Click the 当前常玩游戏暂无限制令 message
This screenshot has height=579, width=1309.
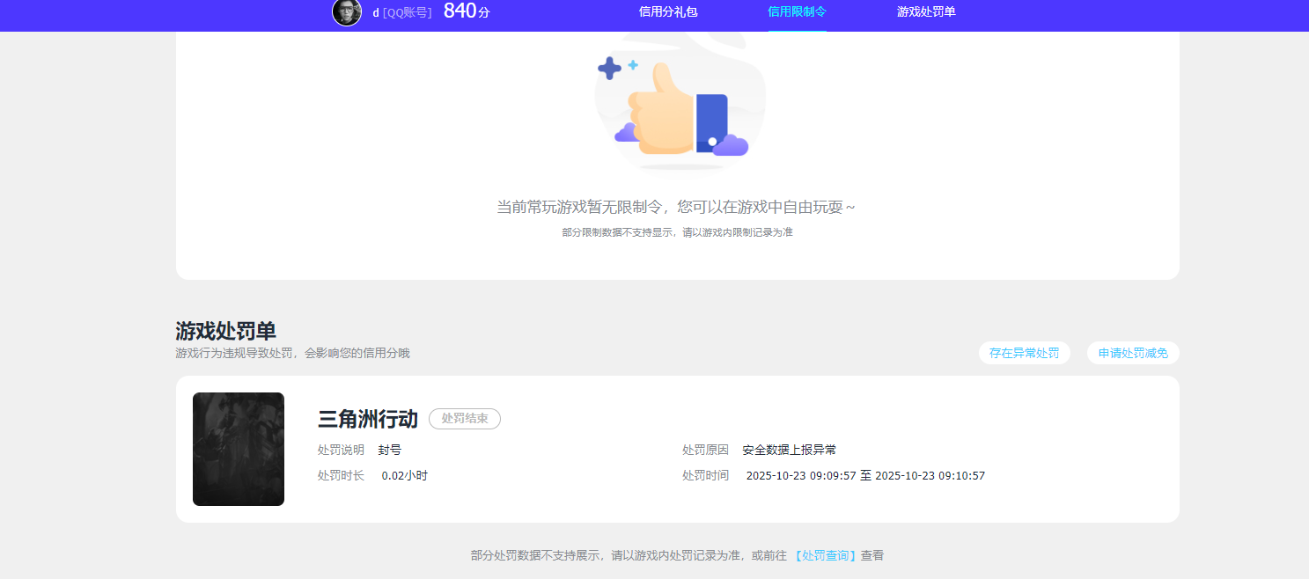[676, 208]
